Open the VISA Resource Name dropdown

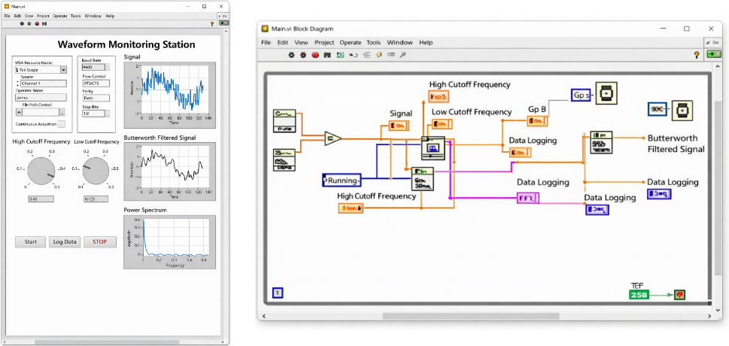[x=63, y=70]
